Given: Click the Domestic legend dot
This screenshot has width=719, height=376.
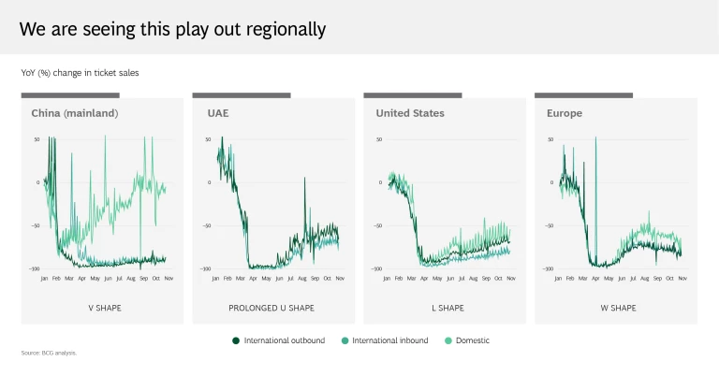Looking at the screenshot, I should 447,340.
